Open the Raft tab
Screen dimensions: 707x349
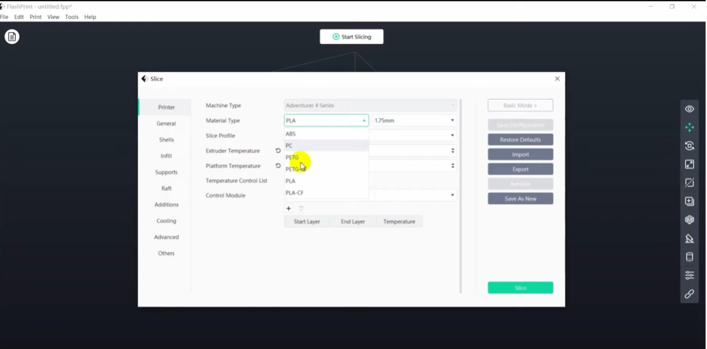(166, 188)
